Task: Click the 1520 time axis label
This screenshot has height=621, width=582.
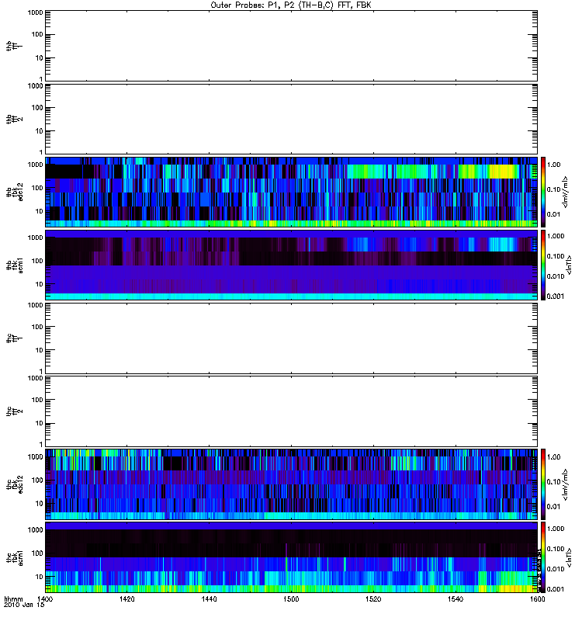Action: pyautogui.click(x=373, y=599)
